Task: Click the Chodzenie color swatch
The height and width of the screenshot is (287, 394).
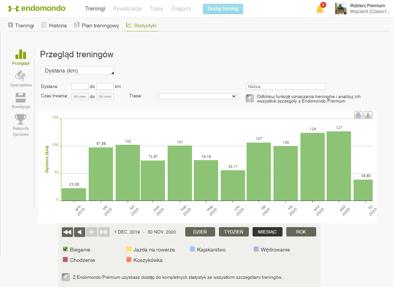Action: pyautogui.click(x=65, y=260)
